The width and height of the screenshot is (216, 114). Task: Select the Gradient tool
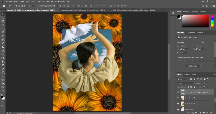click(x=2, y=58)
